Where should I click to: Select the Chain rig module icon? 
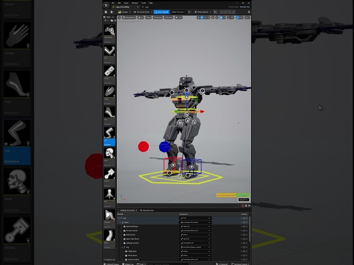110,71
